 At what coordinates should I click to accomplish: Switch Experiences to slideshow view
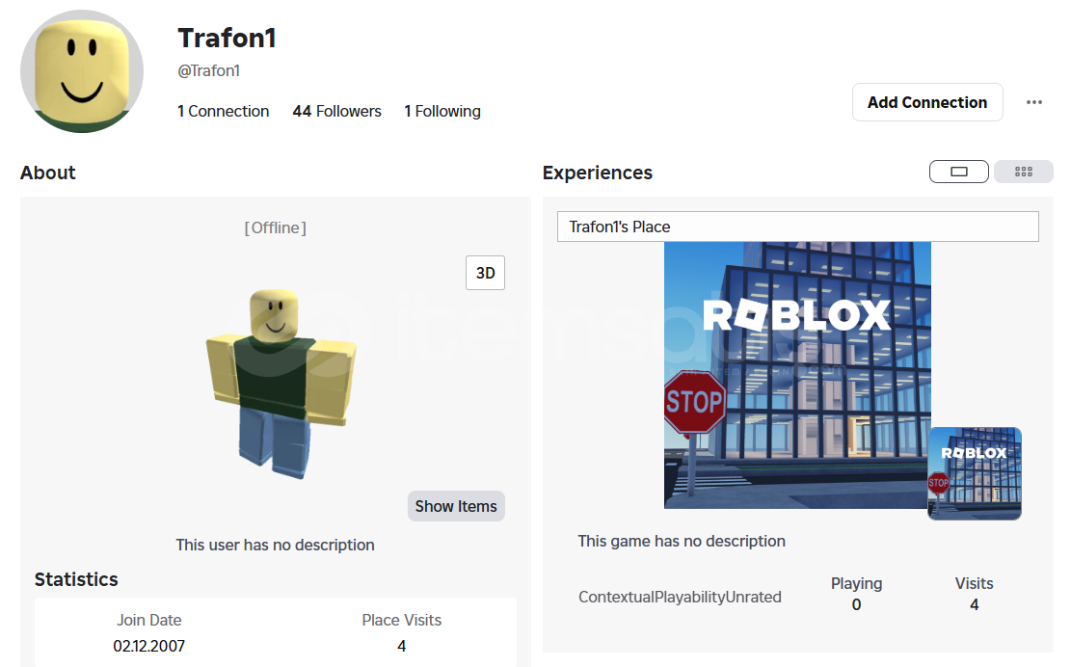click(959, 172)
